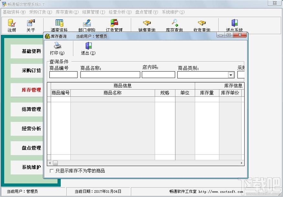The height and width of the screenshot is (197, 283).
Task: Open the 基础资料 menu
Action: pyautogui.click(x=14, y=12)
